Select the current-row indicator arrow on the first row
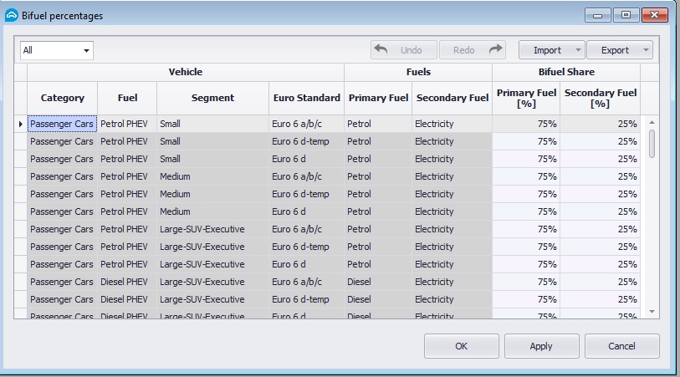 click(x=20, y=124)
